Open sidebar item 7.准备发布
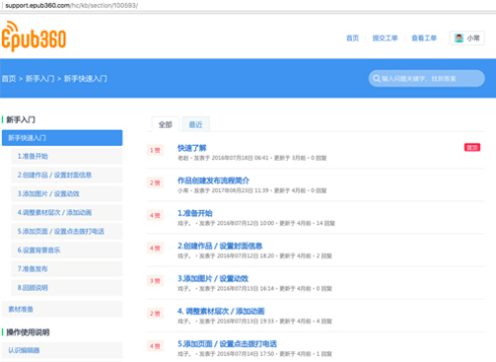The height and width of the screenshot is (362, 496). 67,269
